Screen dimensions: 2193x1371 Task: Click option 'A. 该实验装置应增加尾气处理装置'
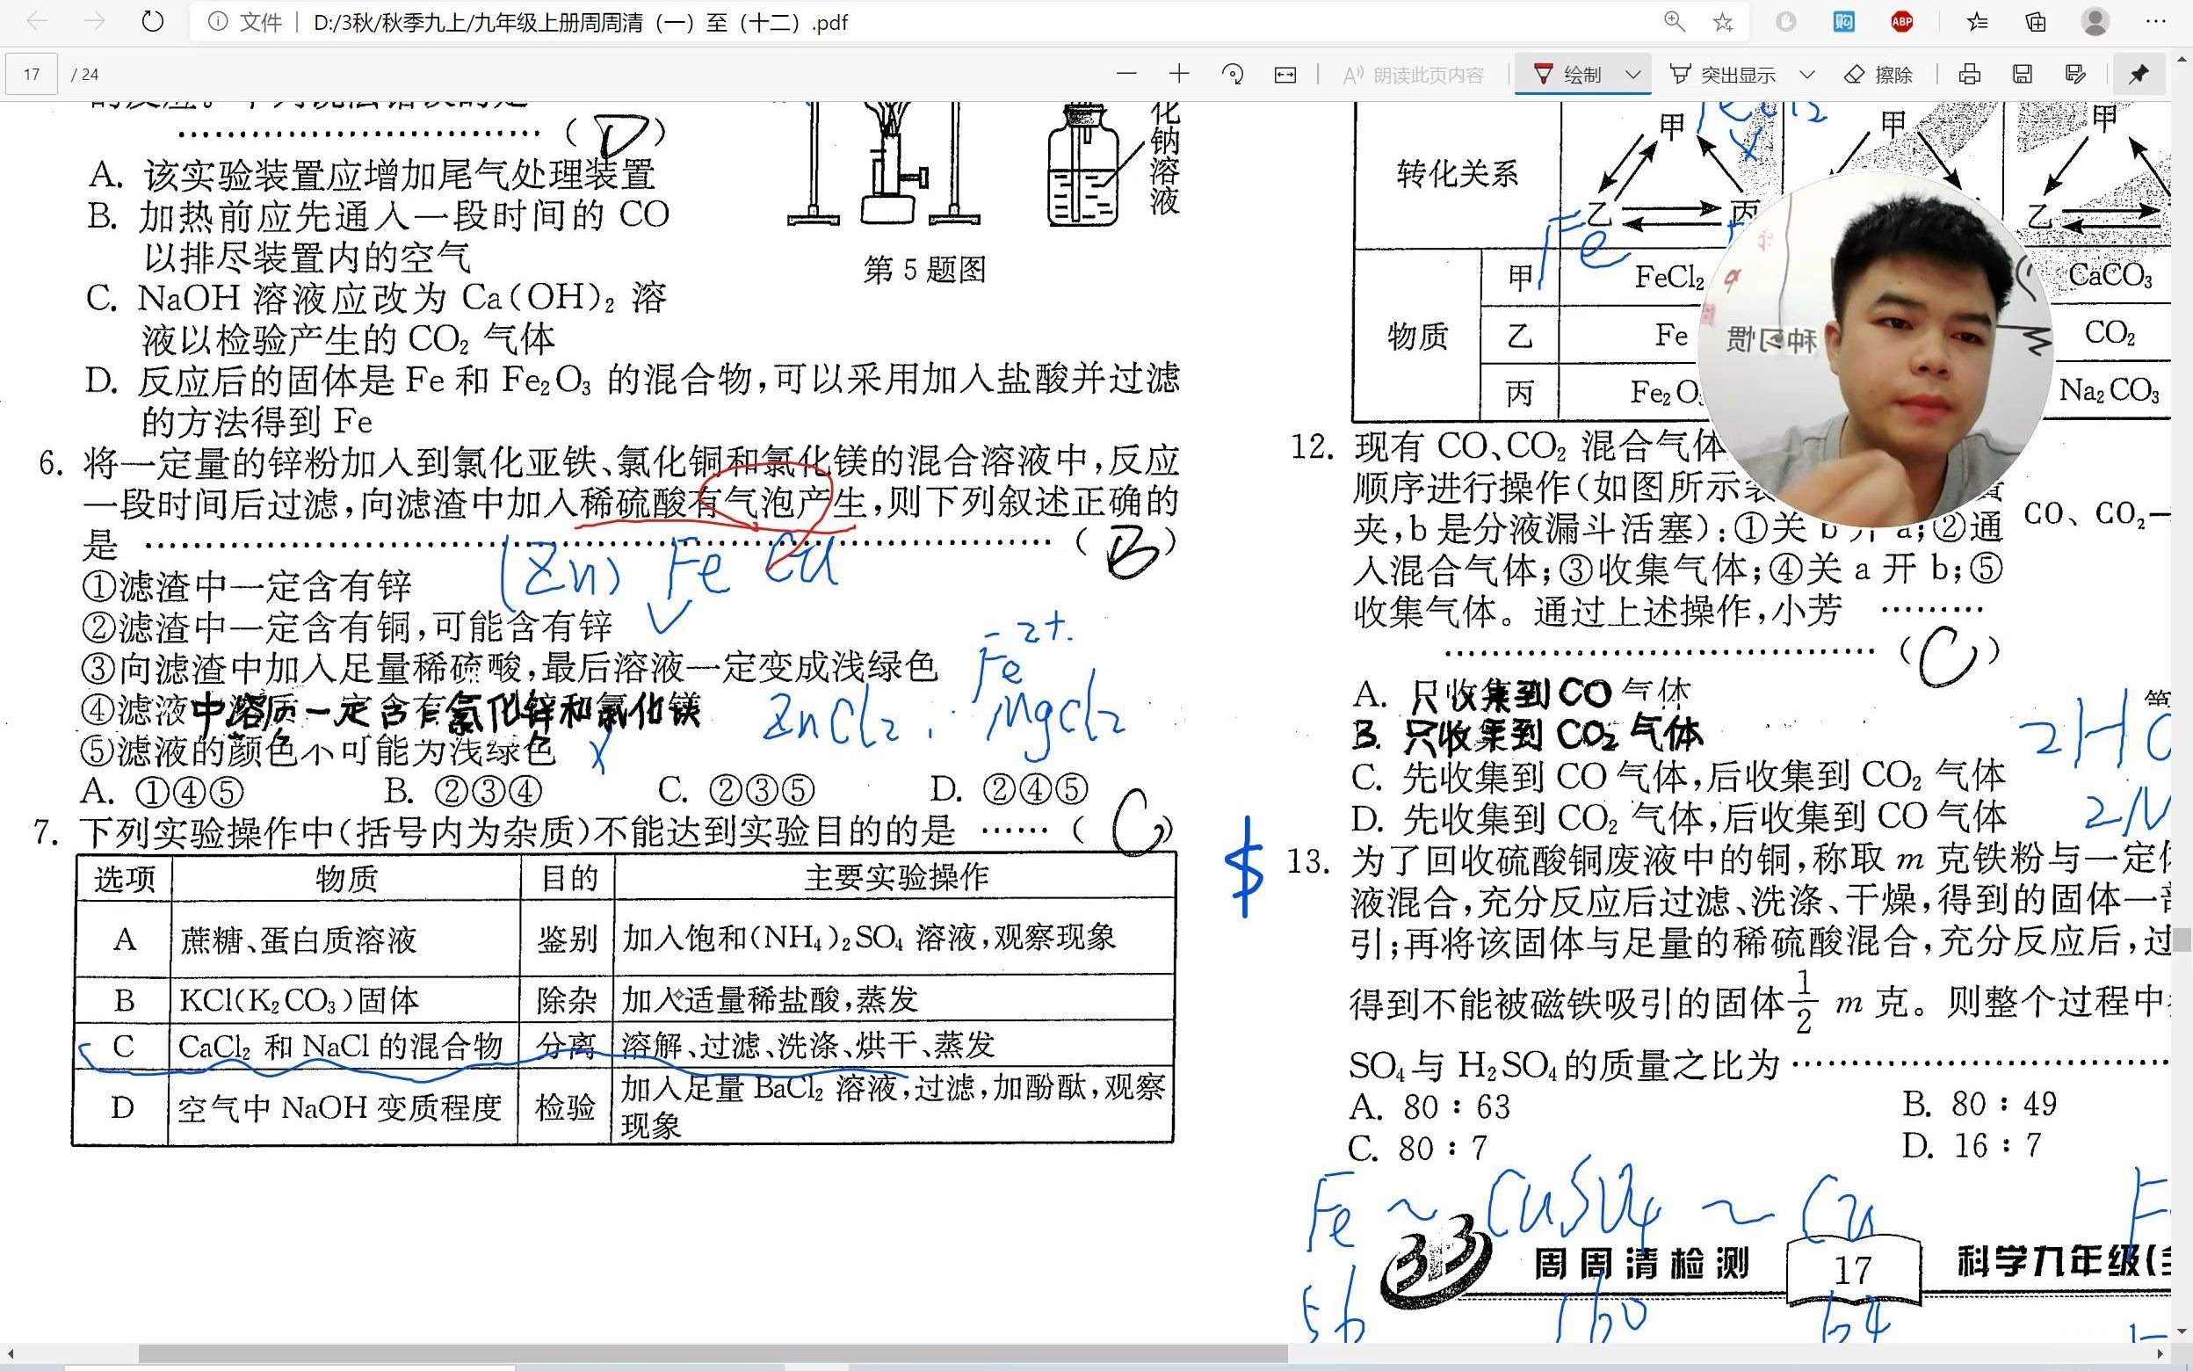372,174
